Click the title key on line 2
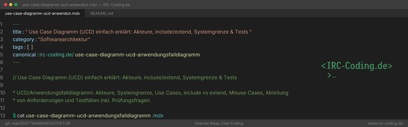Image resolution: width=408 pixels, height=127 pixels. tap(17, 32)
